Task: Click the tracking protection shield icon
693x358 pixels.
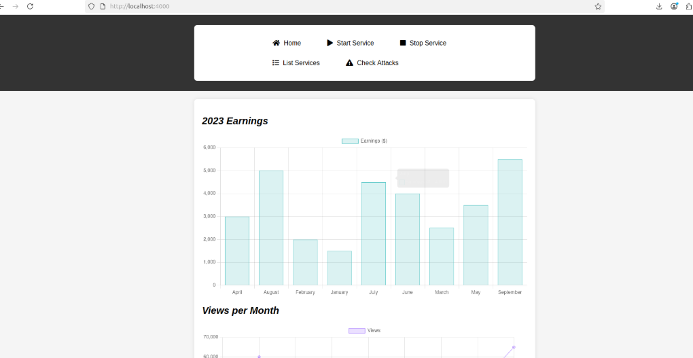Action: click(x=92, y=6)
